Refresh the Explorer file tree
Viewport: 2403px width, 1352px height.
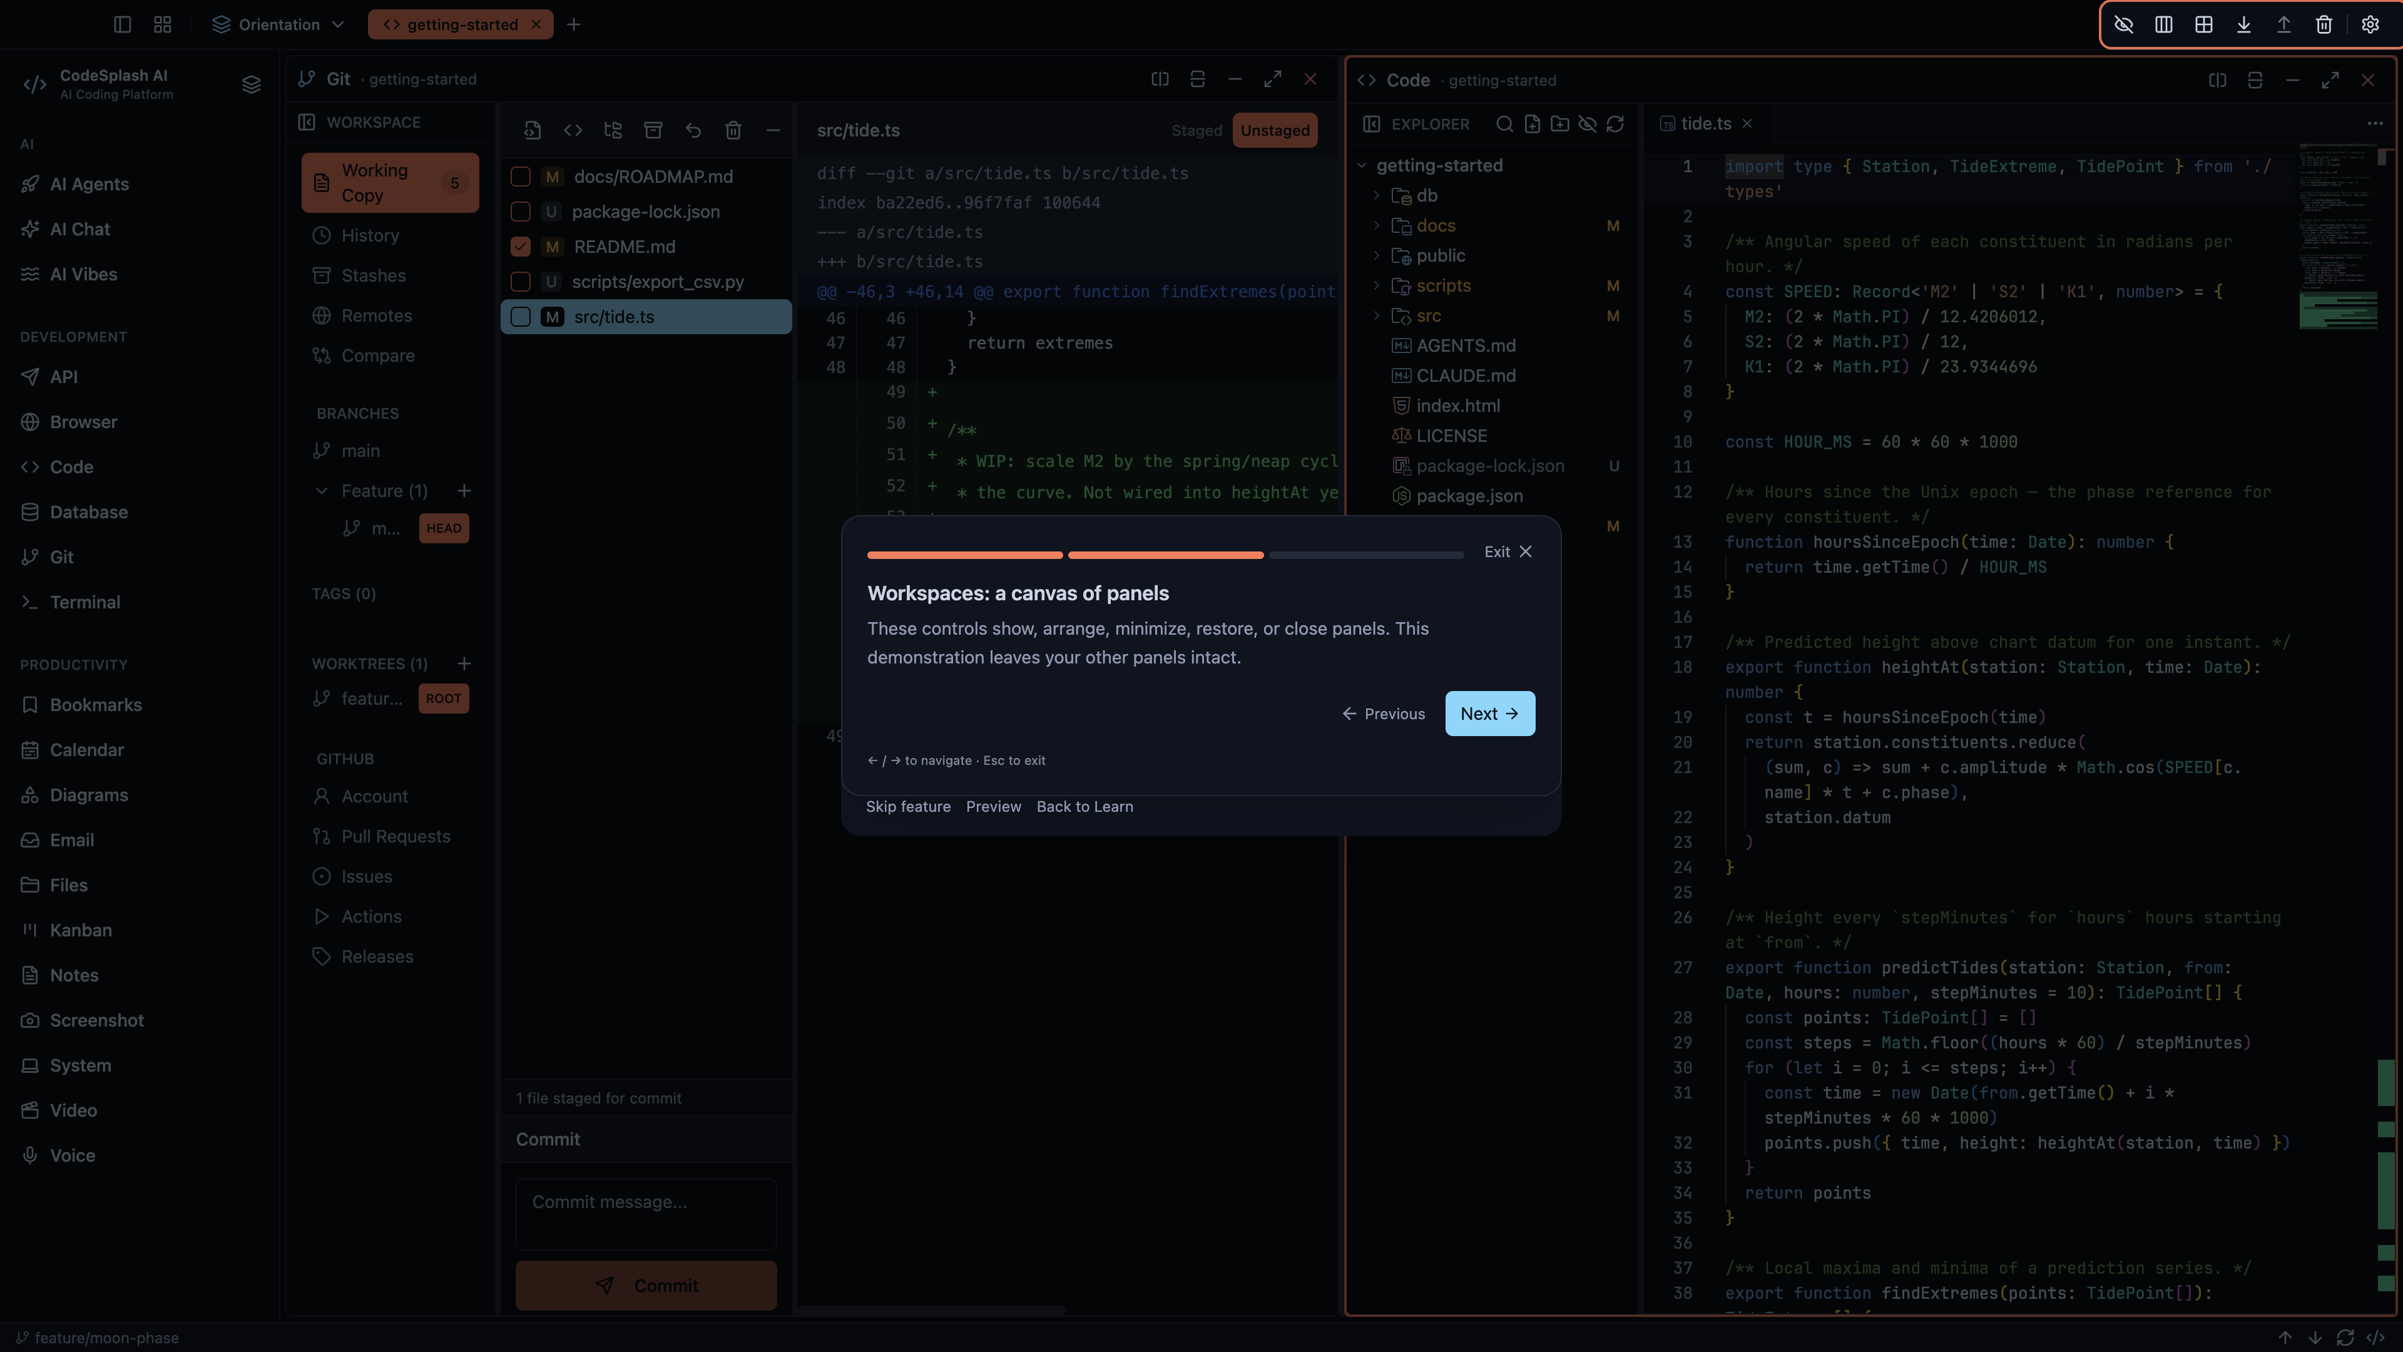pyautogui.click(x=1616, y=124)
